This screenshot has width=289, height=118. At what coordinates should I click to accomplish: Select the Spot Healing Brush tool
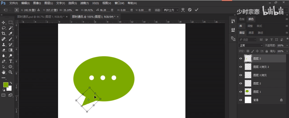3,39
